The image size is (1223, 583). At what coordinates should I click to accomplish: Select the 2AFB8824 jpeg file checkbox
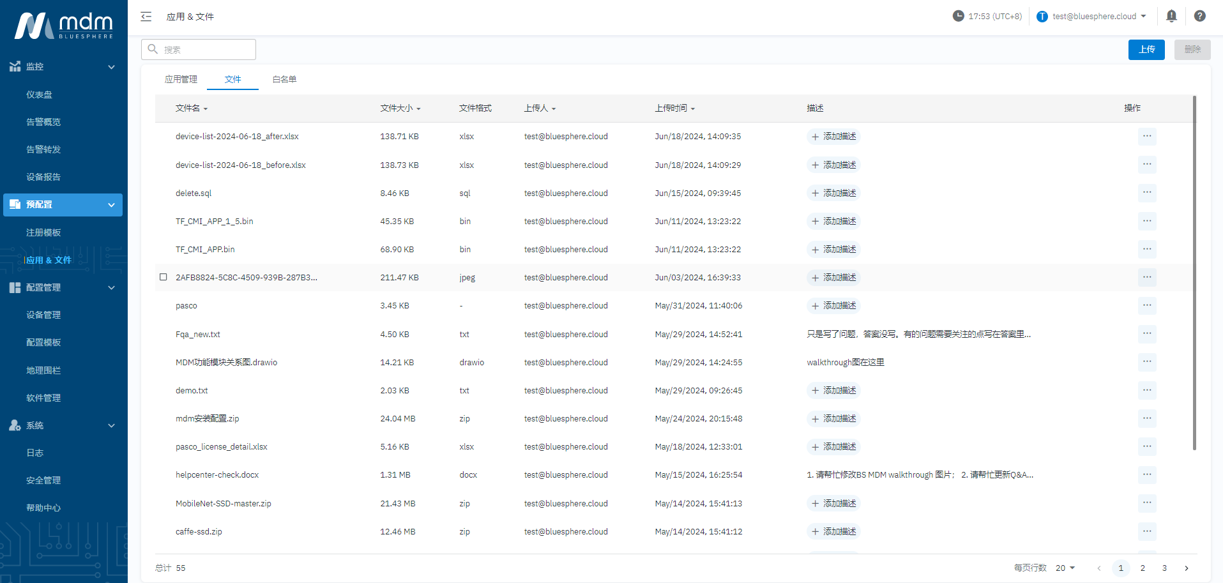(x=163, y=277)
